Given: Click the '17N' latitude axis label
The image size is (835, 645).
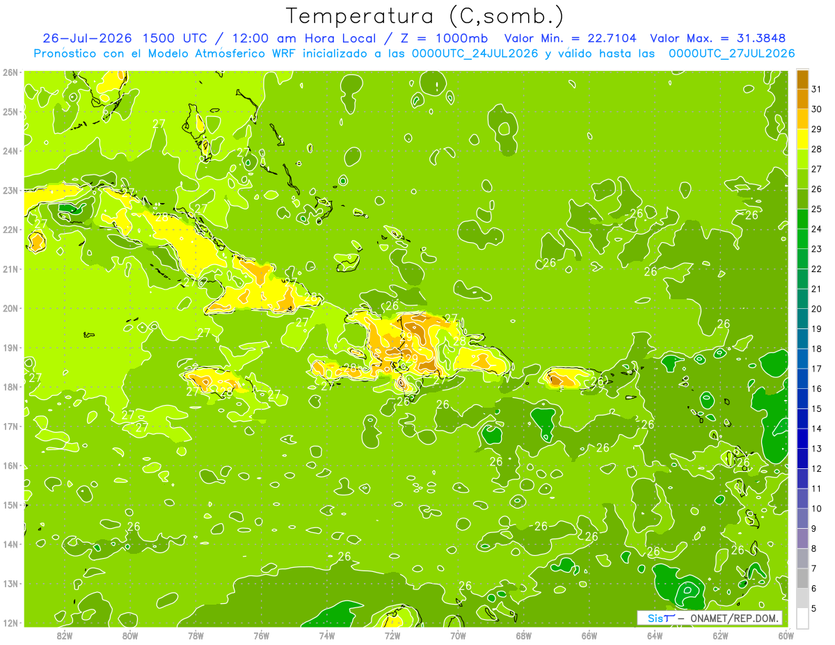Looking at the screenshot, I should (10, 426).
